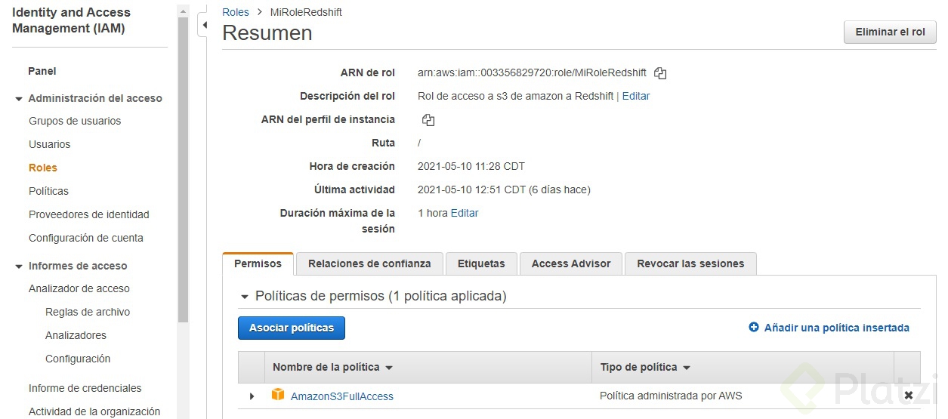Expand the AmazonS3FullAccess policy row

pos(252,396)
